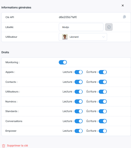Click Supprimer la clé link
The width and height of the screenshot is (131, 148).
[x=18, y=145]
